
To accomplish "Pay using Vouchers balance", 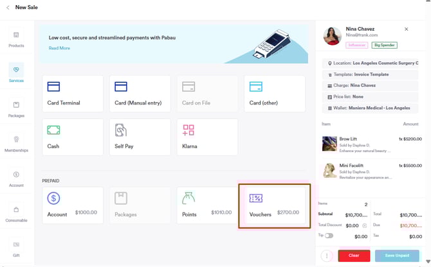I will pyautogui.click(x=275, y=205).
